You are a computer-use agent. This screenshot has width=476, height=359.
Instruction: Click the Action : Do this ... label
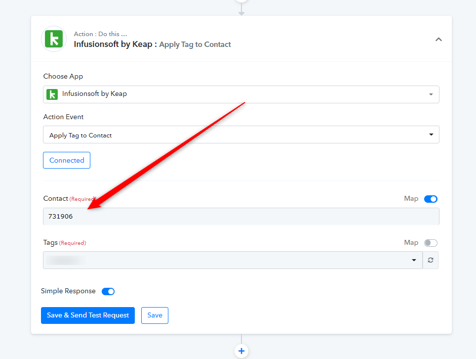(100, 34)
